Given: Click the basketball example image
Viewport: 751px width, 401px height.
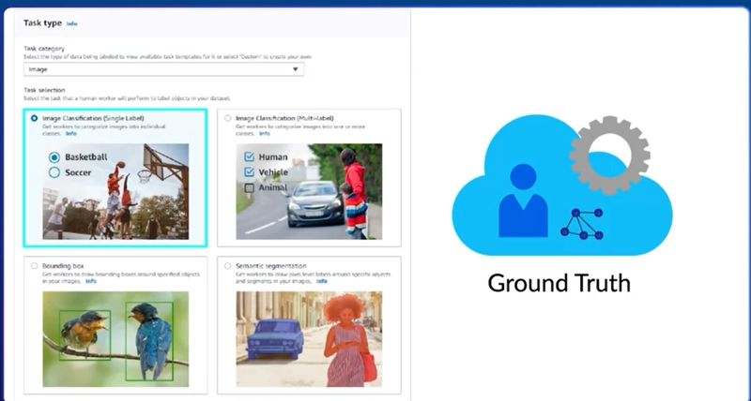Looking at the screenshot, I should point(115,192).
